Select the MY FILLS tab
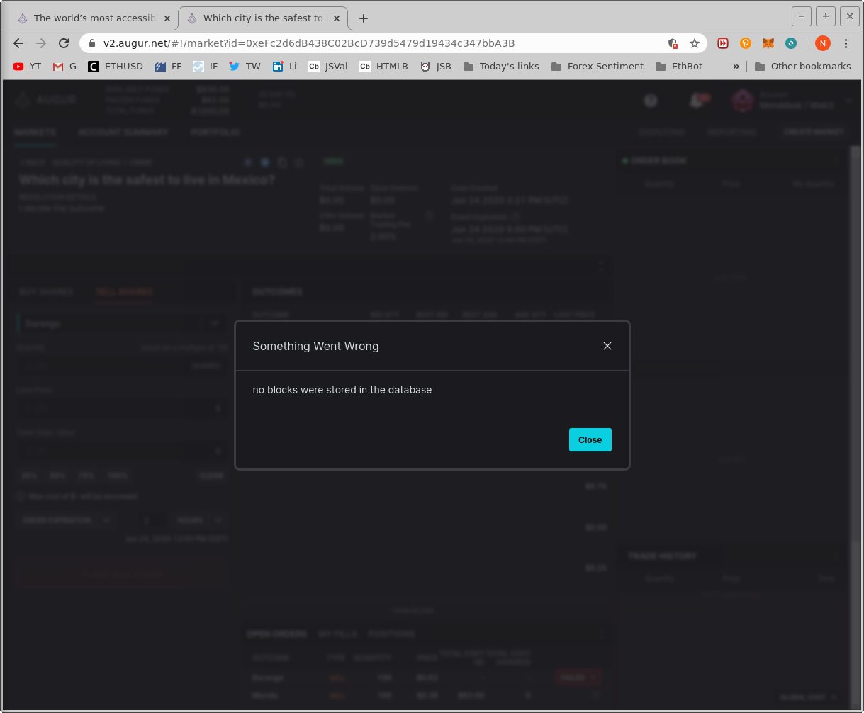Image resolution: width=864 pixels, height=713 pixels. tap(338, 634)
